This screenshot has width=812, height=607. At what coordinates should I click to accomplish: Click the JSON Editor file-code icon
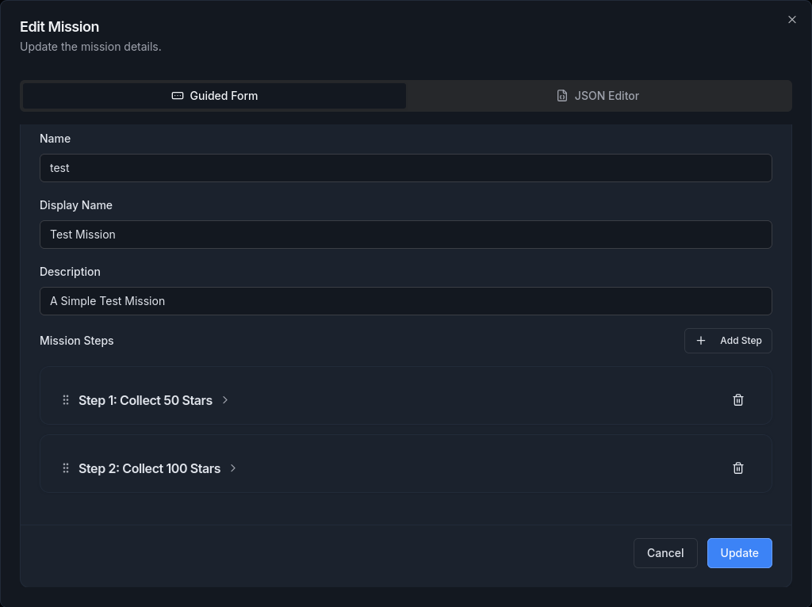562,96
